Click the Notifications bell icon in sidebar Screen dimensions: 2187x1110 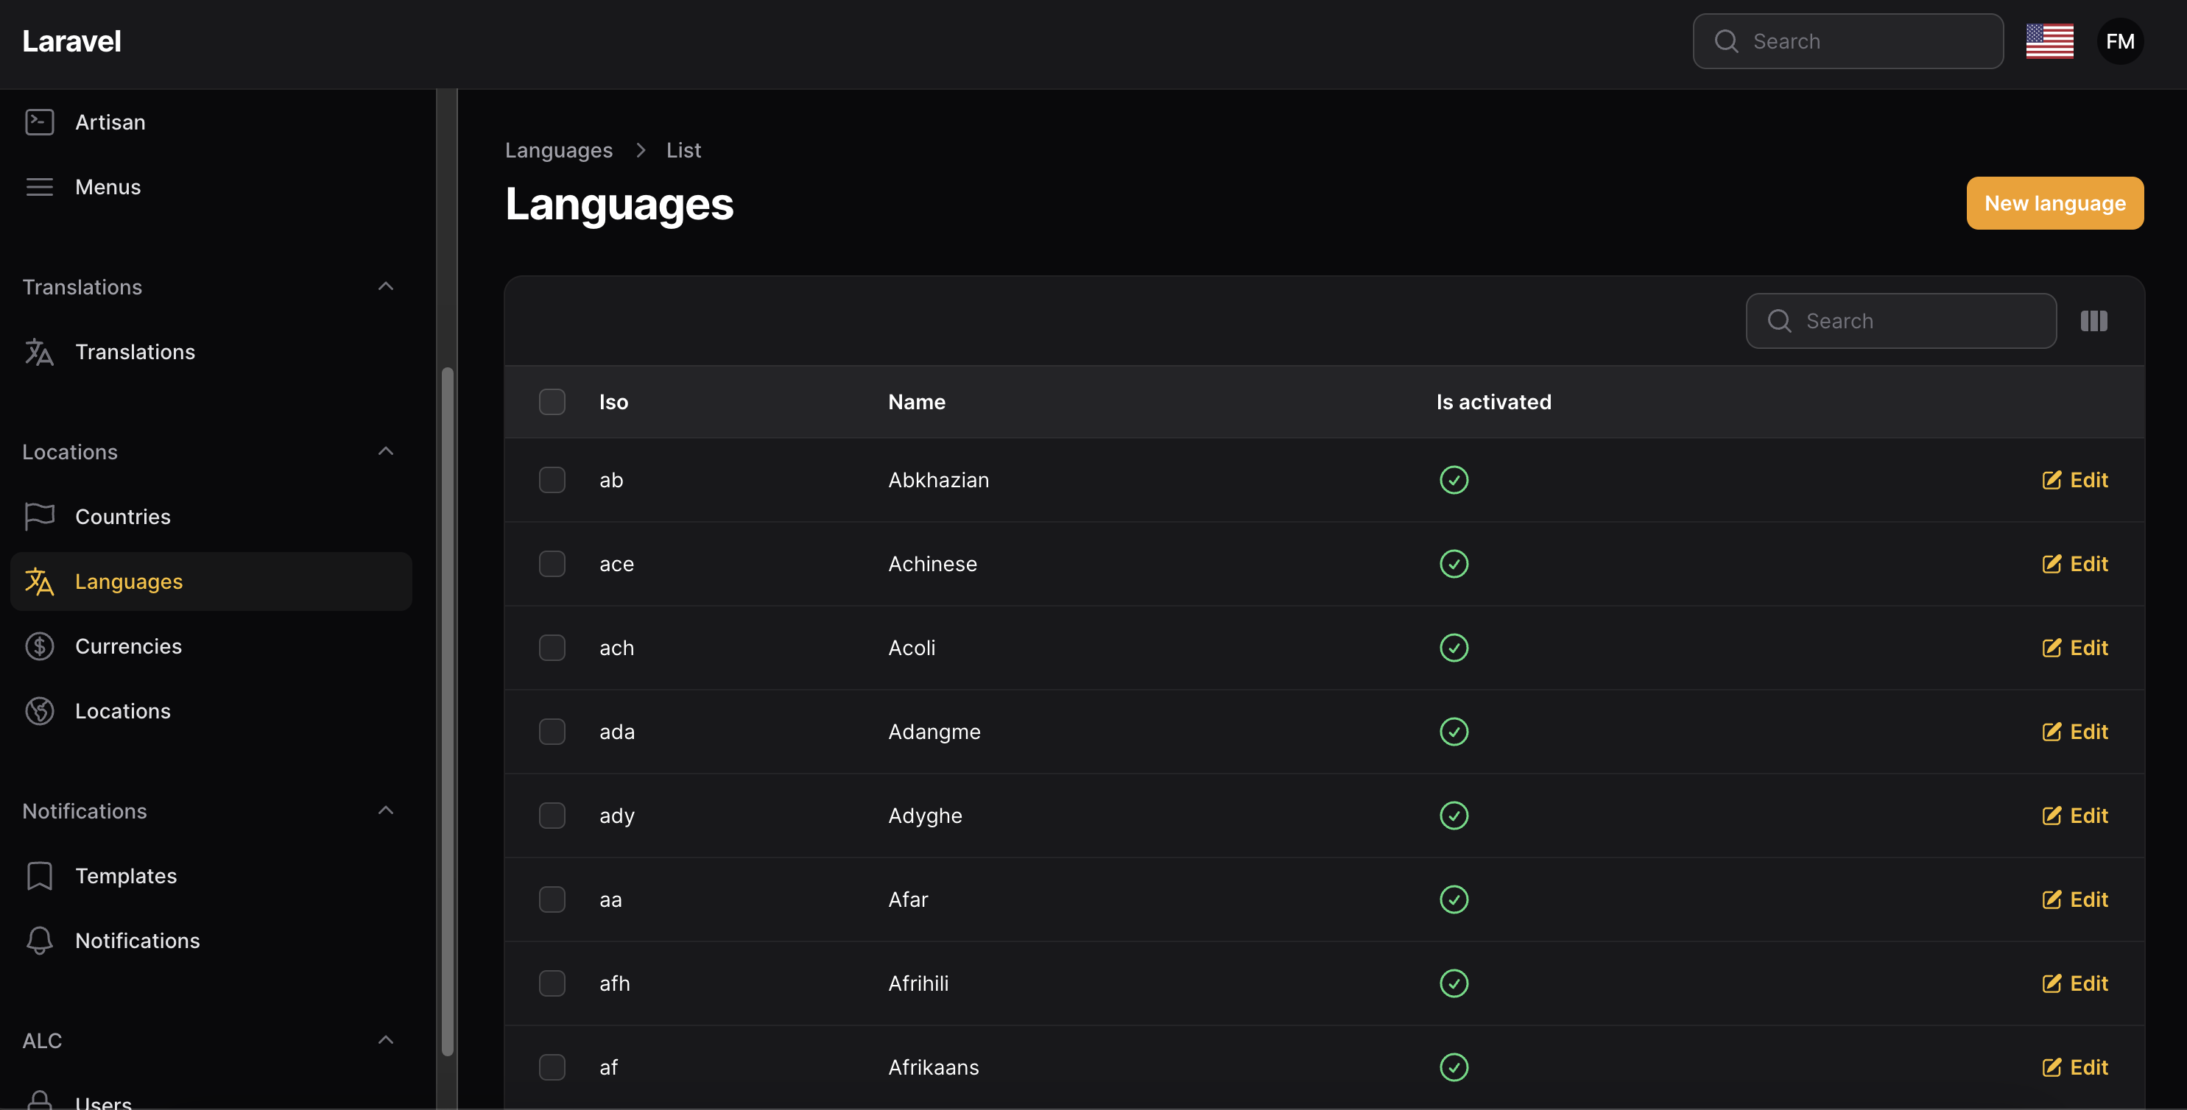(39, 940)
